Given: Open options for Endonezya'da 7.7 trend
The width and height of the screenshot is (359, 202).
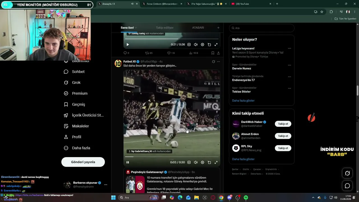Looking at the screenshot, I should click(x=289, y=77).
